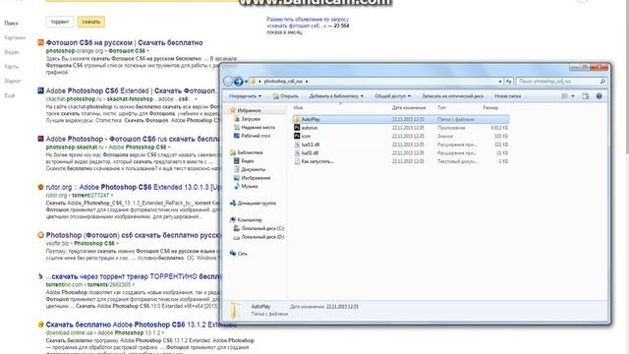Toggle the preview pane icon

(x=586, y=96)
